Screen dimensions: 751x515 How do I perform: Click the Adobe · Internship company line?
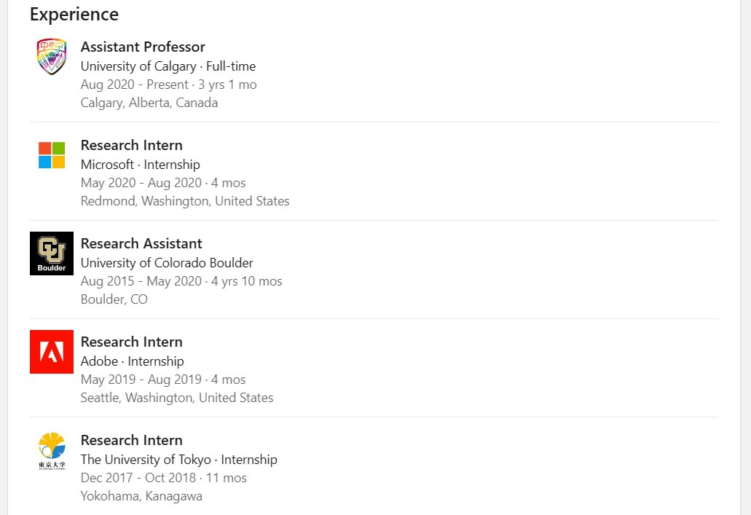click(132, 361)
